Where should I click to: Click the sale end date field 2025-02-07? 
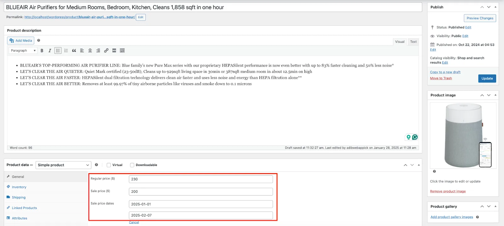[201, 215]
